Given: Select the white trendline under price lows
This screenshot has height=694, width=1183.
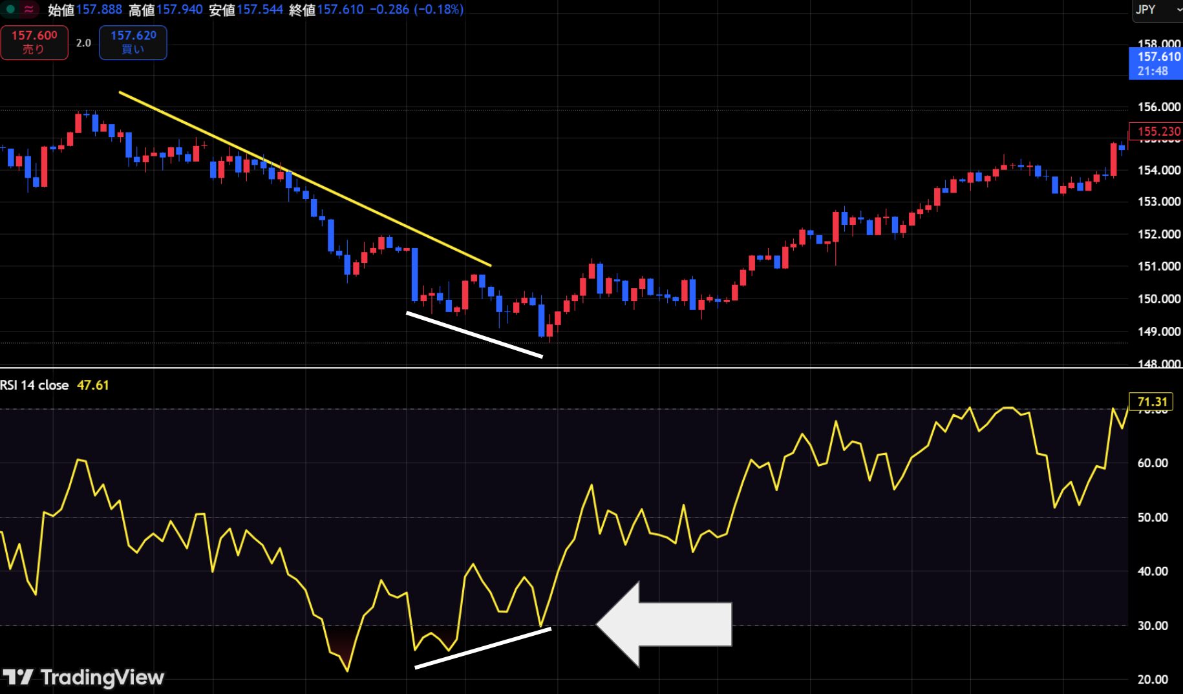Looking at the screenshot, I should [474, 335].
